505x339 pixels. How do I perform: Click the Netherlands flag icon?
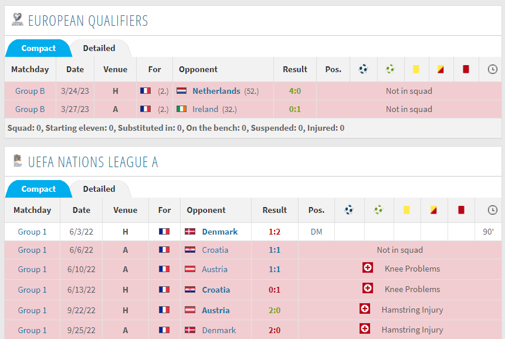click(181, 91)
